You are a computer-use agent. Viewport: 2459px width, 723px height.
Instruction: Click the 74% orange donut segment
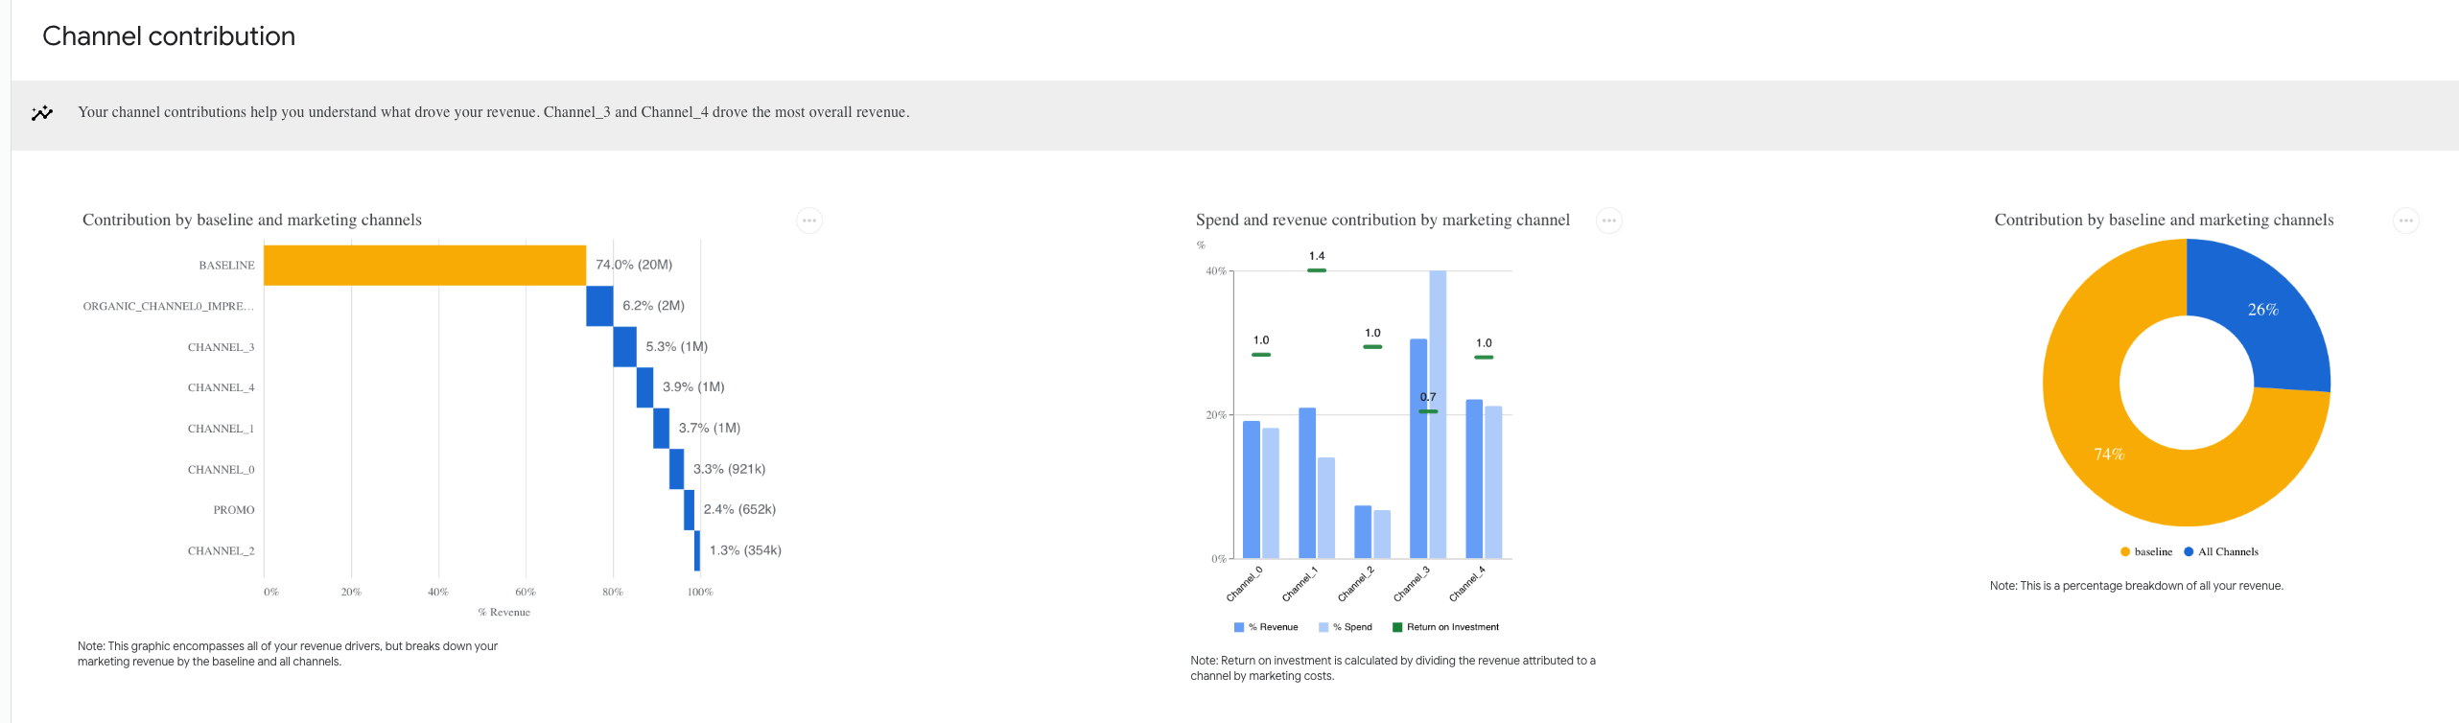(x=2109, y=454)
